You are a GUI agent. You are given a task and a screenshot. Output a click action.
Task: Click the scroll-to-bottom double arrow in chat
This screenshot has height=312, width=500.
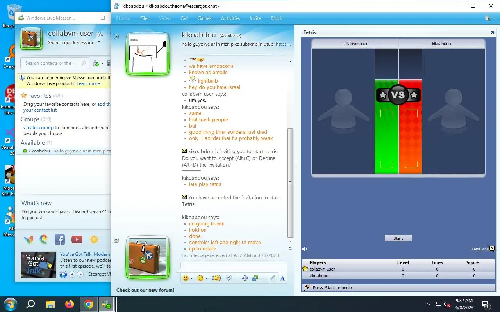click(x=290, y=248)
